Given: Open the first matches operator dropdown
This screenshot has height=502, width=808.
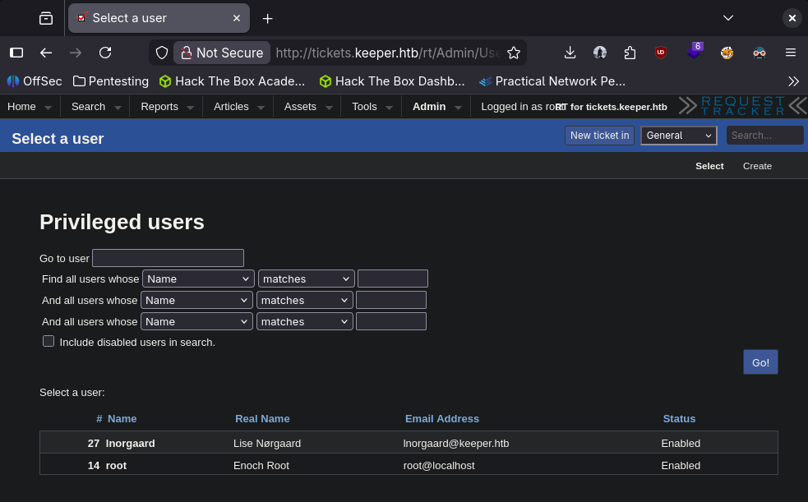Looking at the screenshot, I should tap(306, 279).
